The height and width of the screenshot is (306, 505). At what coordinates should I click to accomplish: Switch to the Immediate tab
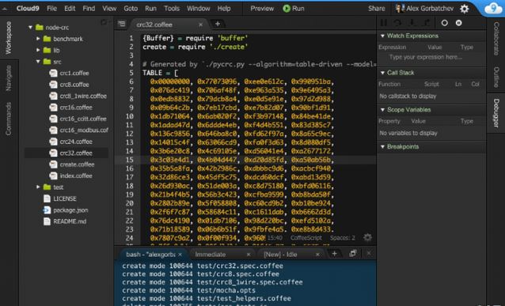point(211,254)
